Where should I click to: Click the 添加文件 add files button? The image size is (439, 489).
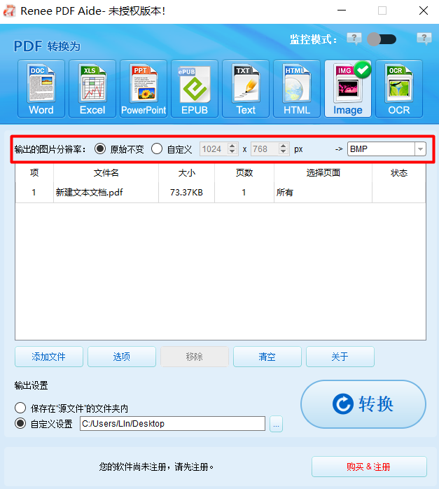coord(49,357)
